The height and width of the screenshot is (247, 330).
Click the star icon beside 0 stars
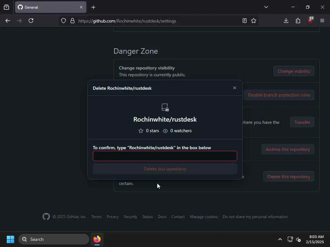click(x=141, y=131)
